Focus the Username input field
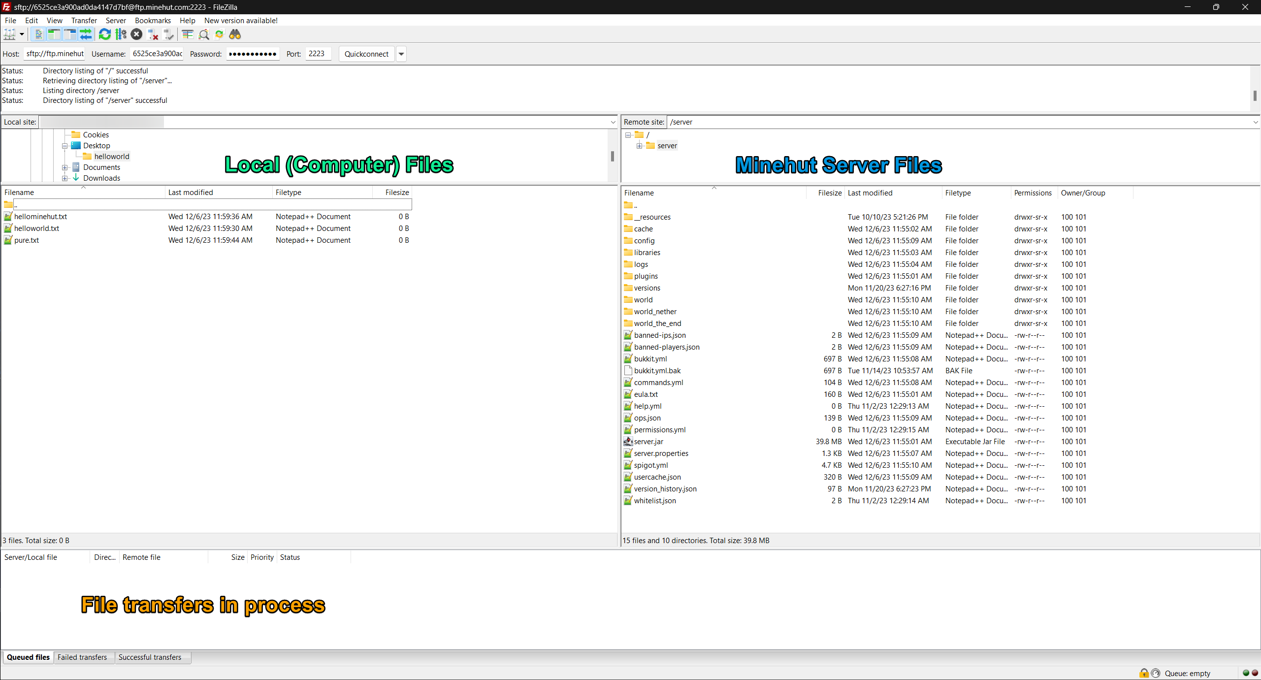 pyautogui.click(x=157, y=54)
